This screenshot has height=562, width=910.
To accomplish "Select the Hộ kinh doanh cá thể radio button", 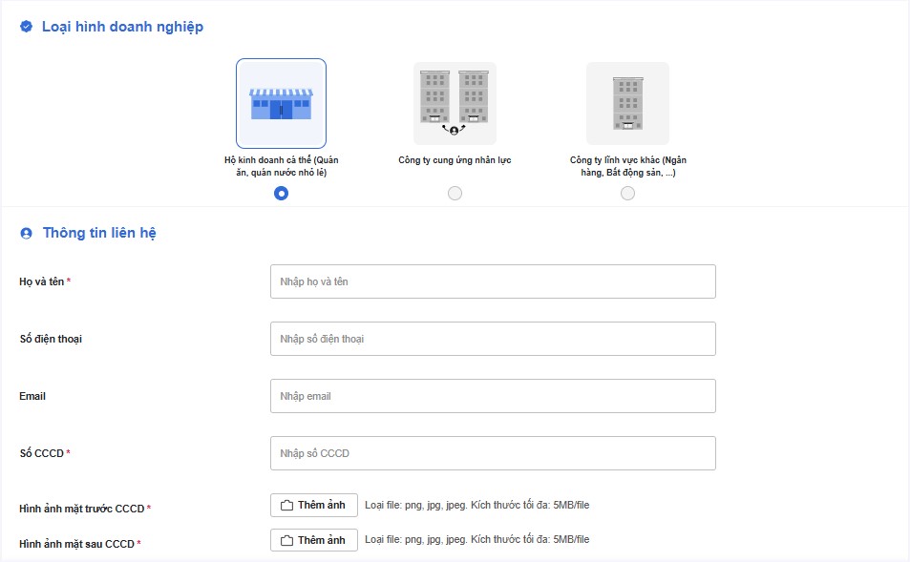I will point(281,193).
